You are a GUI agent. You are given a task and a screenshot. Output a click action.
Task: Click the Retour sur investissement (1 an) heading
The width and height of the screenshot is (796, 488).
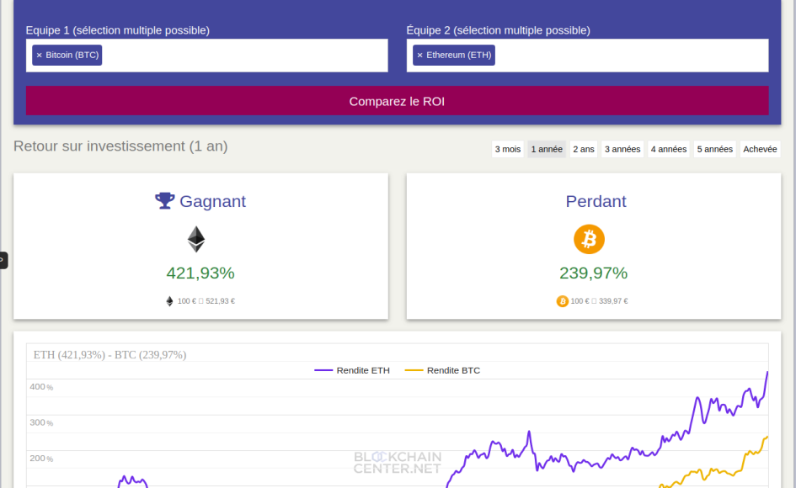coord(120,146)
